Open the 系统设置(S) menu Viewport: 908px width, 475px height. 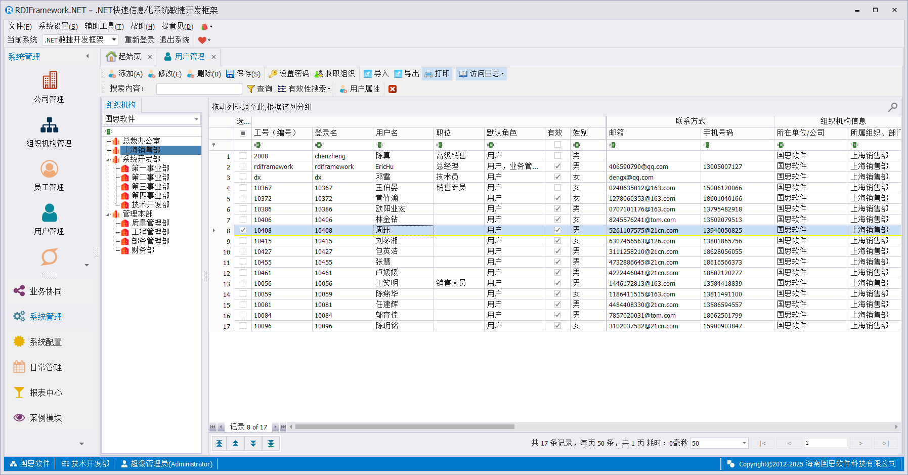pos(58,26)
